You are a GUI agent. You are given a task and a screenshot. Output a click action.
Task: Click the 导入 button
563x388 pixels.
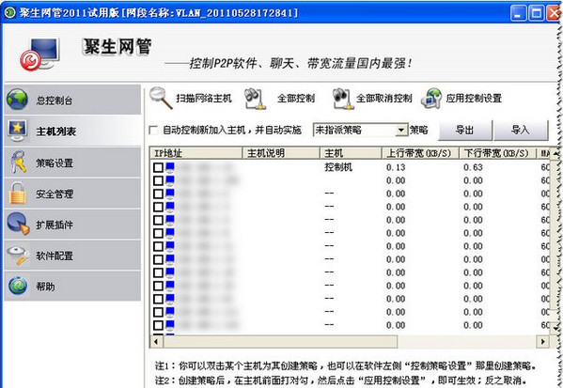[521, 130]
